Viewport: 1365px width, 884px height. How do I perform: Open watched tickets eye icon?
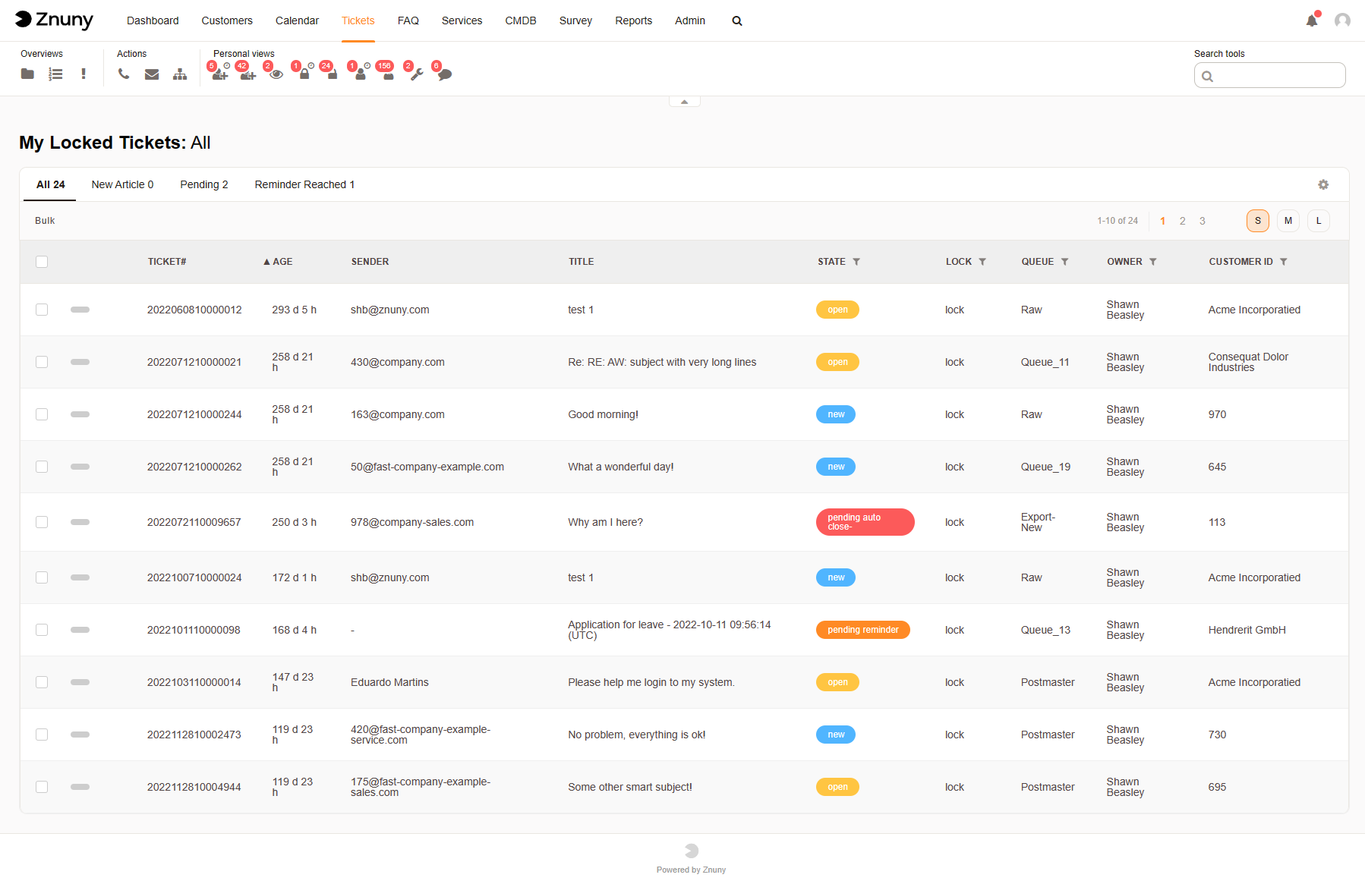click(x=276, y=74)
